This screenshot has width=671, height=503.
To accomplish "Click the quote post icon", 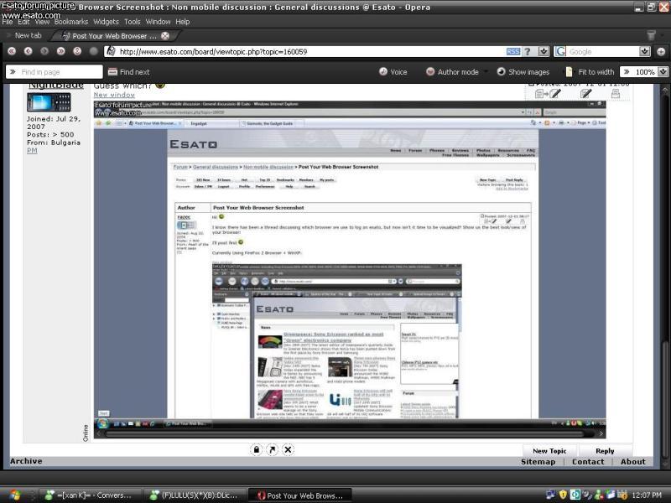I will (548, 93).
